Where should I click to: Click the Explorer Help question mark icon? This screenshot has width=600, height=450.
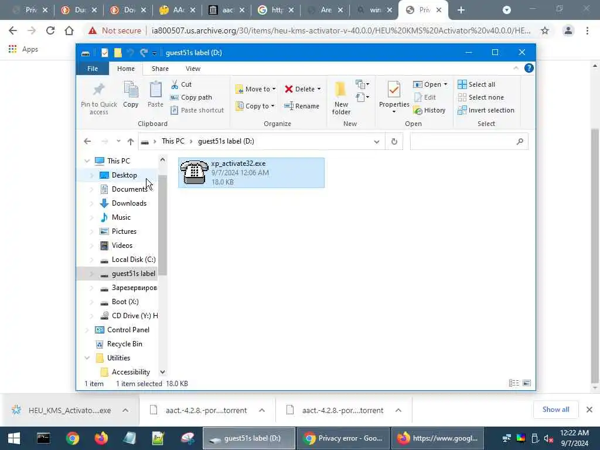[529, 68]
